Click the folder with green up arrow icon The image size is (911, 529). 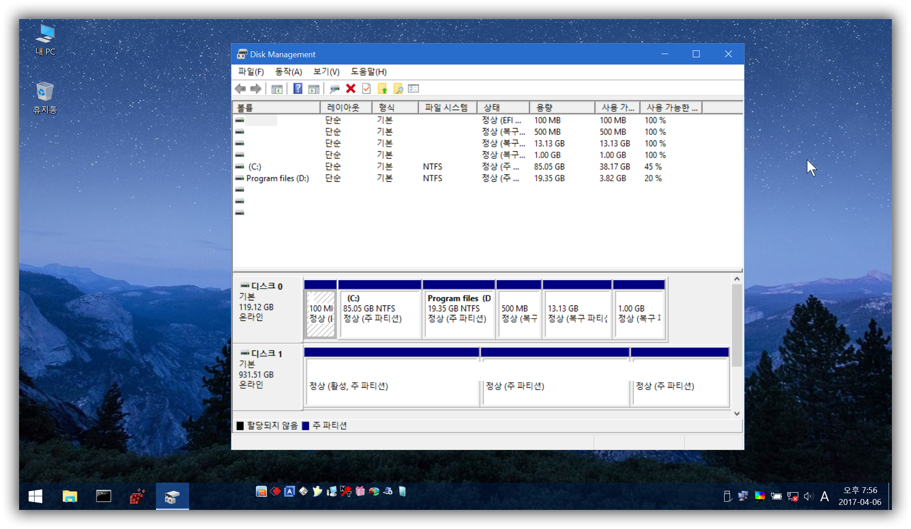tap(382, 89)
